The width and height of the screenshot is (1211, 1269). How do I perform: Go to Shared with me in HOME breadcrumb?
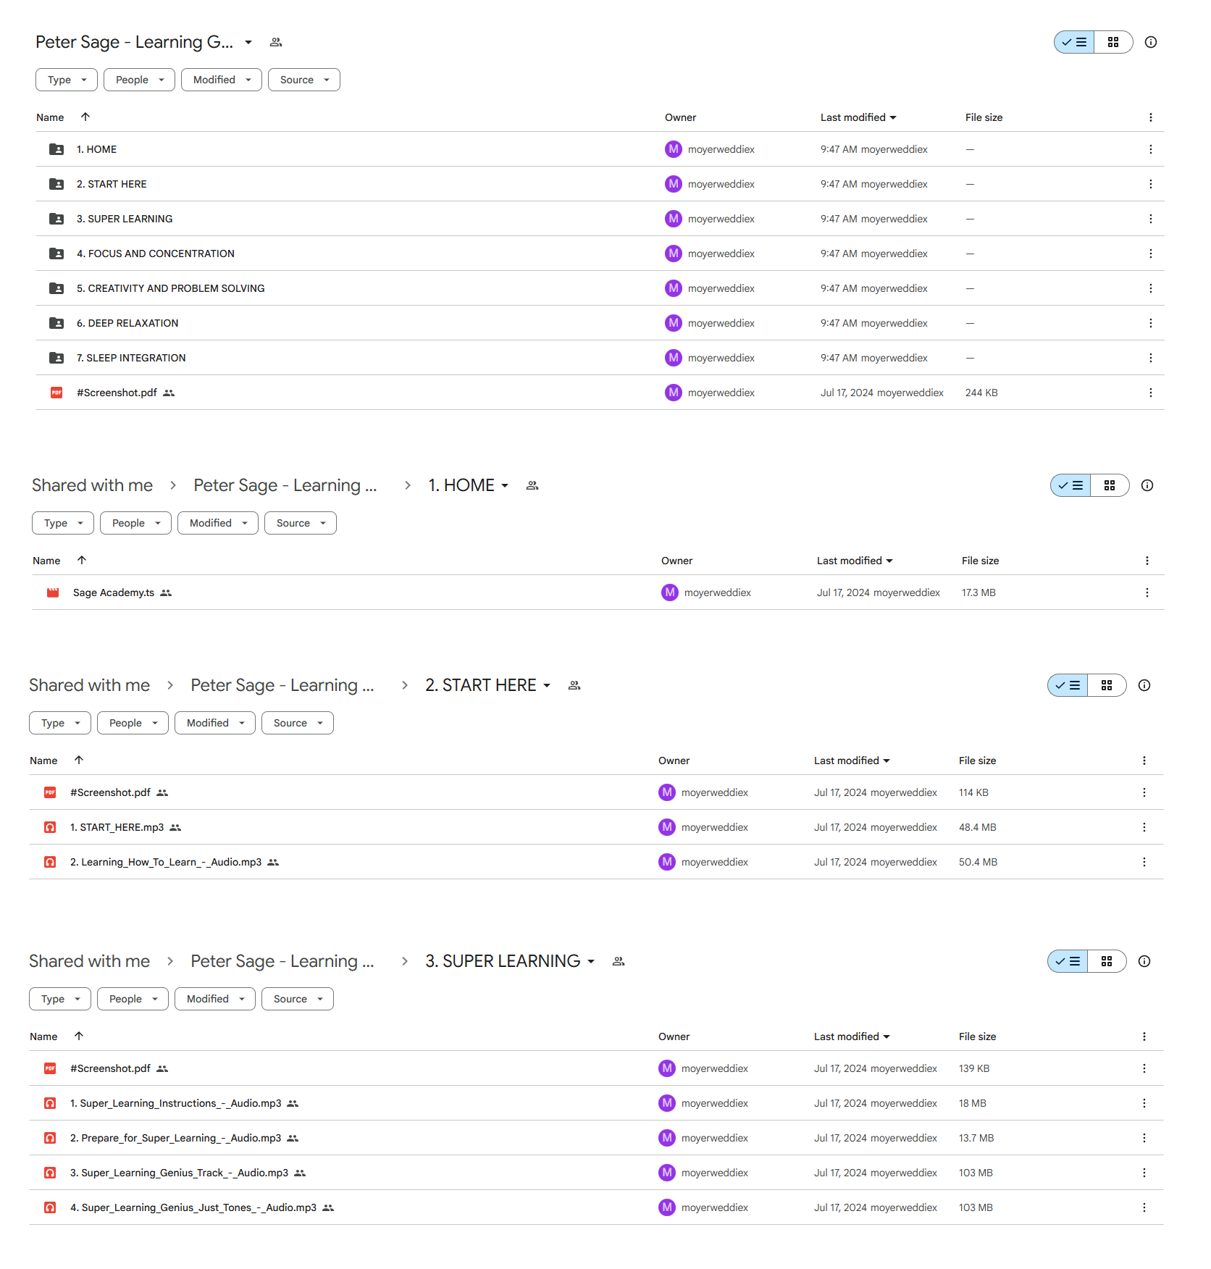pyautogui.click(x=92, y=485)
